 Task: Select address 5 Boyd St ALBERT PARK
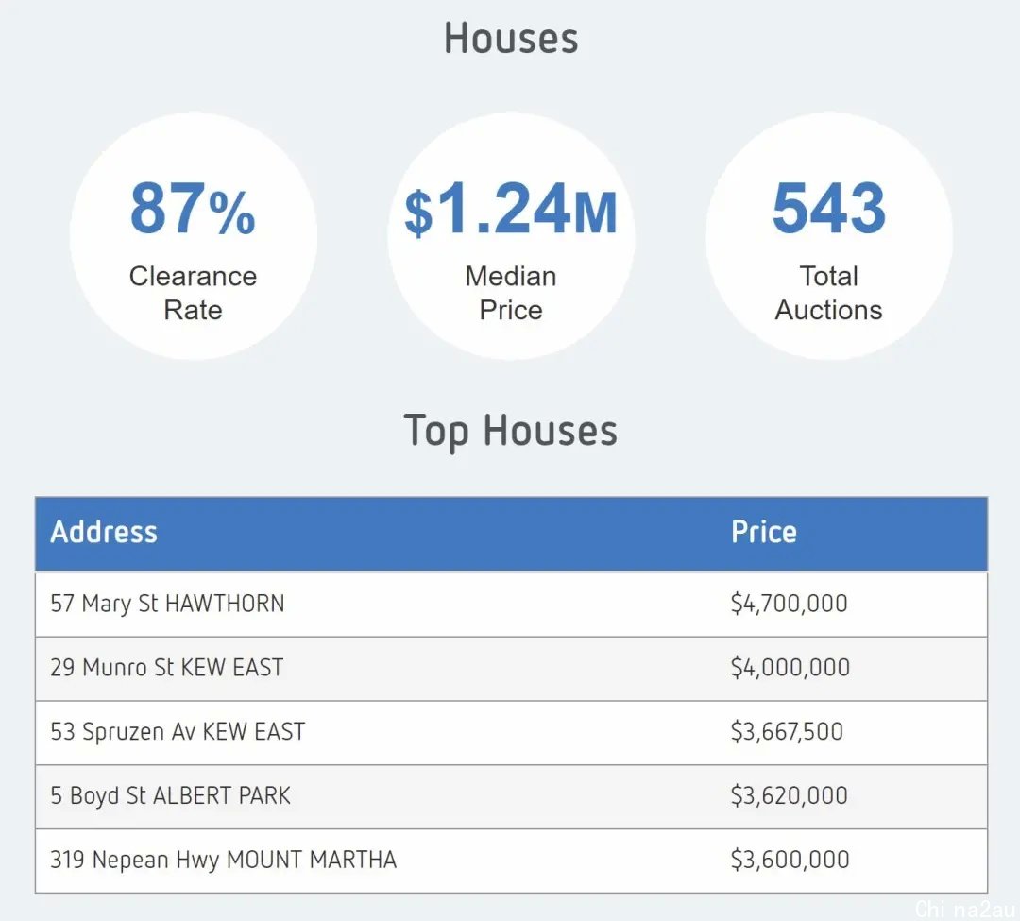pos(170,795)
